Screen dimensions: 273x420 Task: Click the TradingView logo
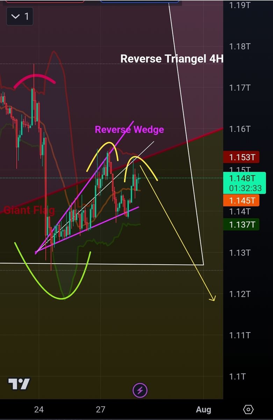click(x=19, y=384)
